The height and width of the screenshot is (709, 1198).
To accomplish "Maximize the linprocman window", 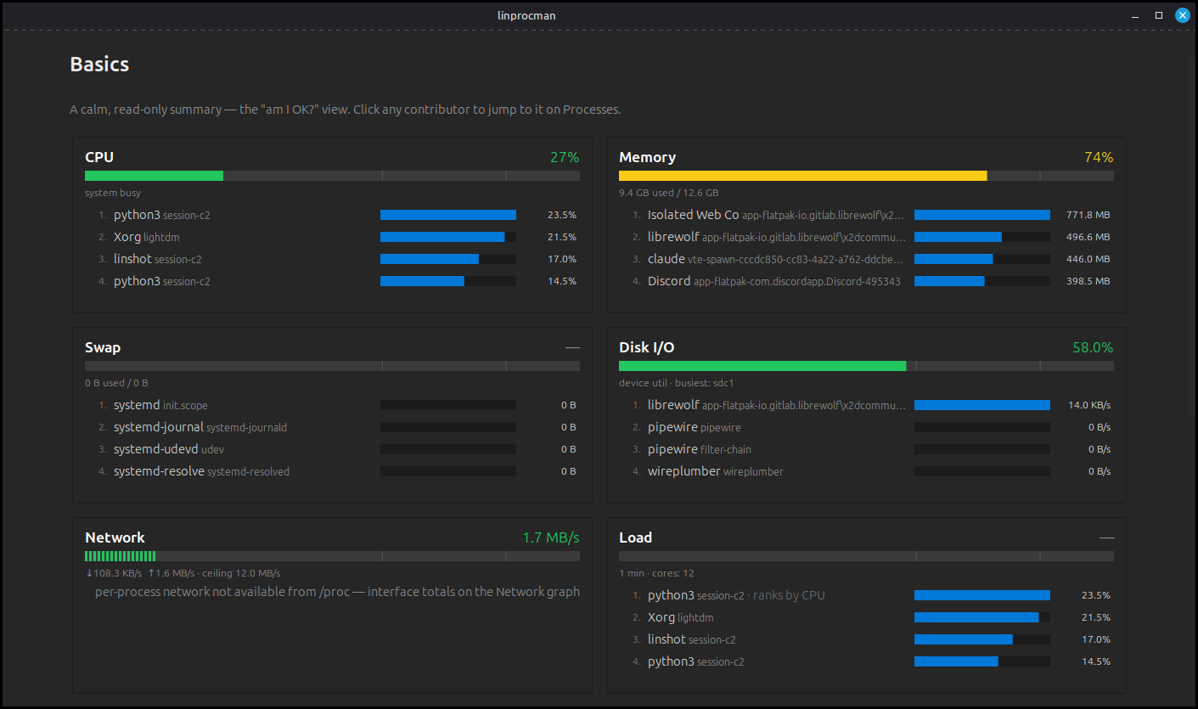I will point(1159,15).
